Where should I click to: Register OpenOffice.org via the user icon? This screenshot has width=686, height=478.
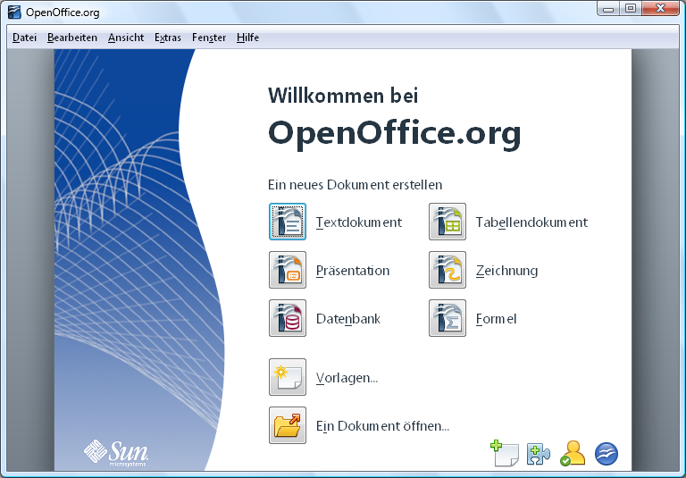click(573, 453)
